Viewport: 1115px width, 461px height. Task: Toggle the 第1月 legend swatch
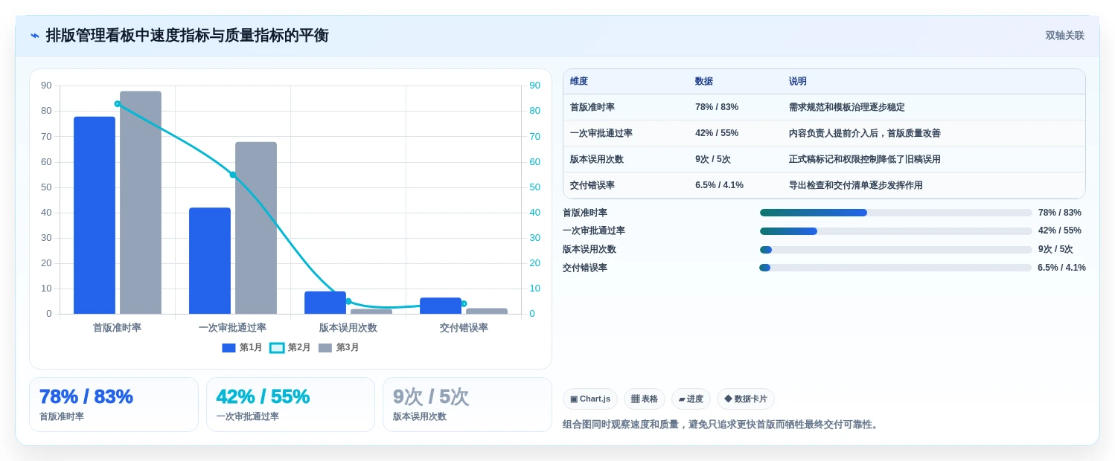pyautogui.click(x=229, y=348)
